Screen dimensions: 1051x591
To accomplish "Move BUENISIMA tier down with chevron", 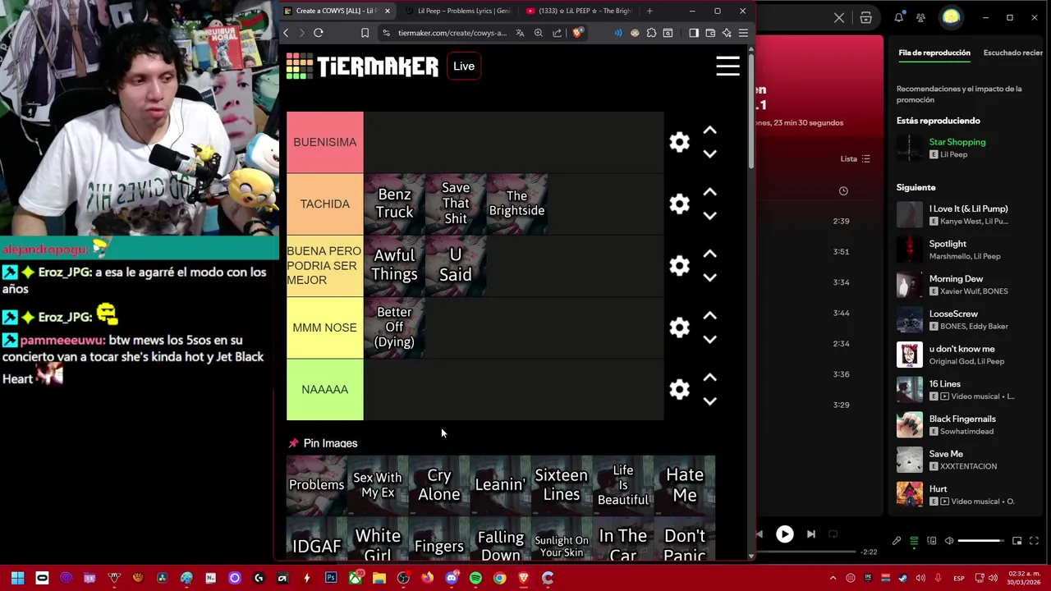I will click(x=710, y=153).
